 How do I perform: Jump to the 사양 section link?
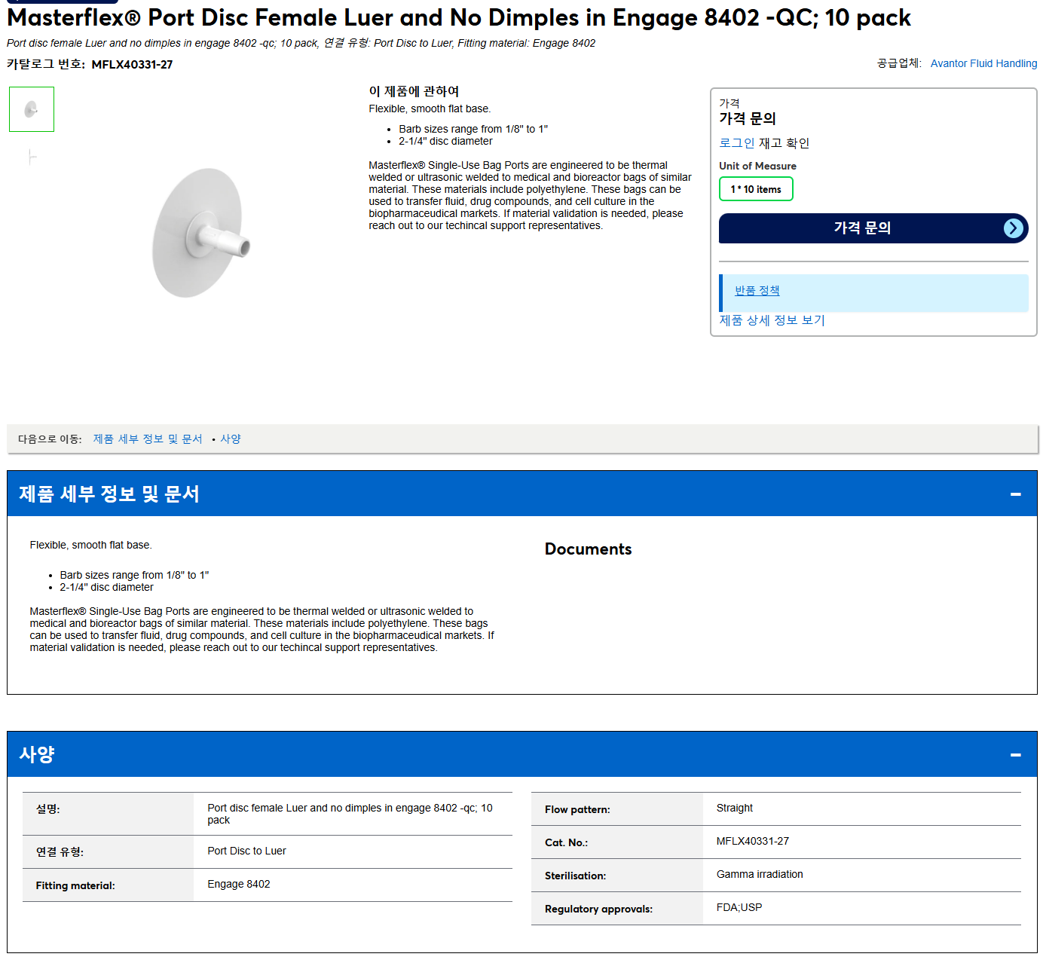[x=231, y=439]
